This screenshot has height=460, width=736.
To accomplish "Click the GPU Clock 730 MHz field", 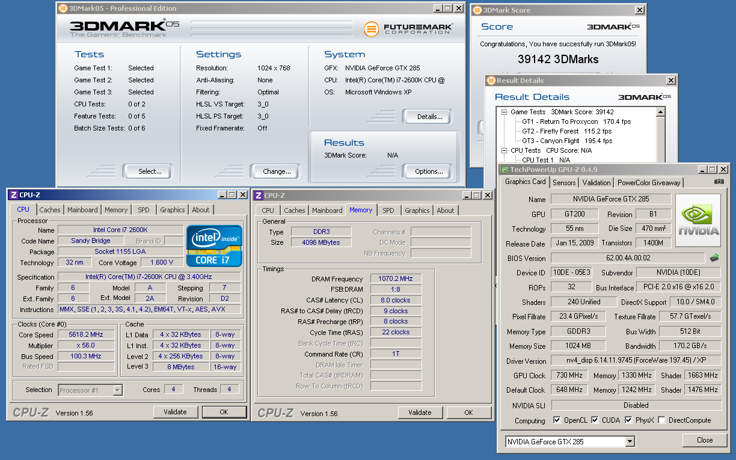I will coord(568,375).
